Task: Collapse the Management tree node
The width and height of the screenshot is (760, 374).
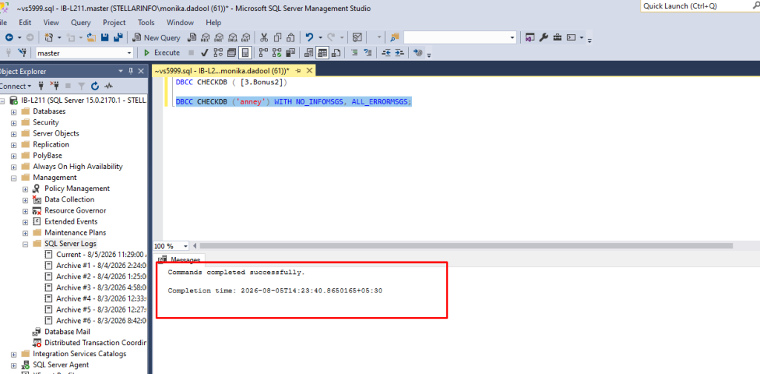Action: (13, 178)
